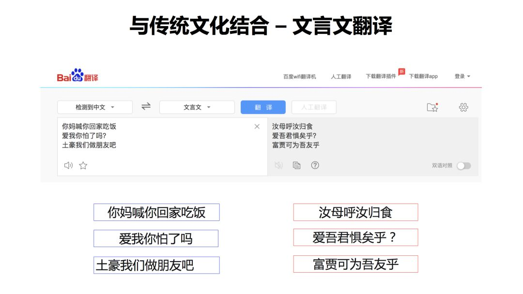Click the red box 爱吾君惧矣乎？
This screenshot has width=523, height=294.
(x=355, y=237)
